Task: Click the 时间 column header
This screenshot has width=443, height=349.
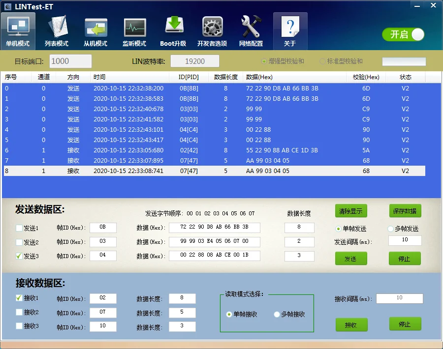Action: [x=99, y=77]
